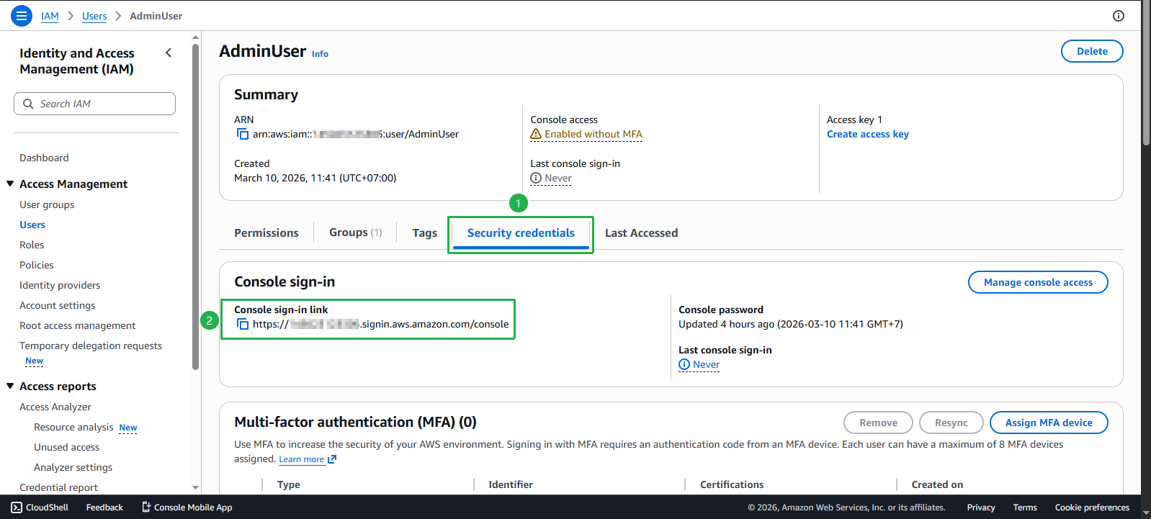Open the Terms footer link
Viewport: 1151px width, 519px height.
point(1025,507)
